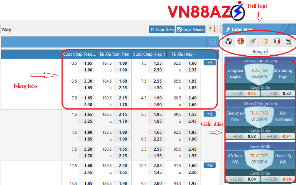The height and width of the screenshot is (185, 296).
Task: Bet Shandong High -2.50 at 0.82
Action: [277, 93]
